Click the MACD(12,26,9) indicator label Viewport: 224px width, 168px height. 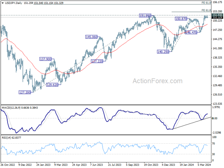click(x=20, y=108)
